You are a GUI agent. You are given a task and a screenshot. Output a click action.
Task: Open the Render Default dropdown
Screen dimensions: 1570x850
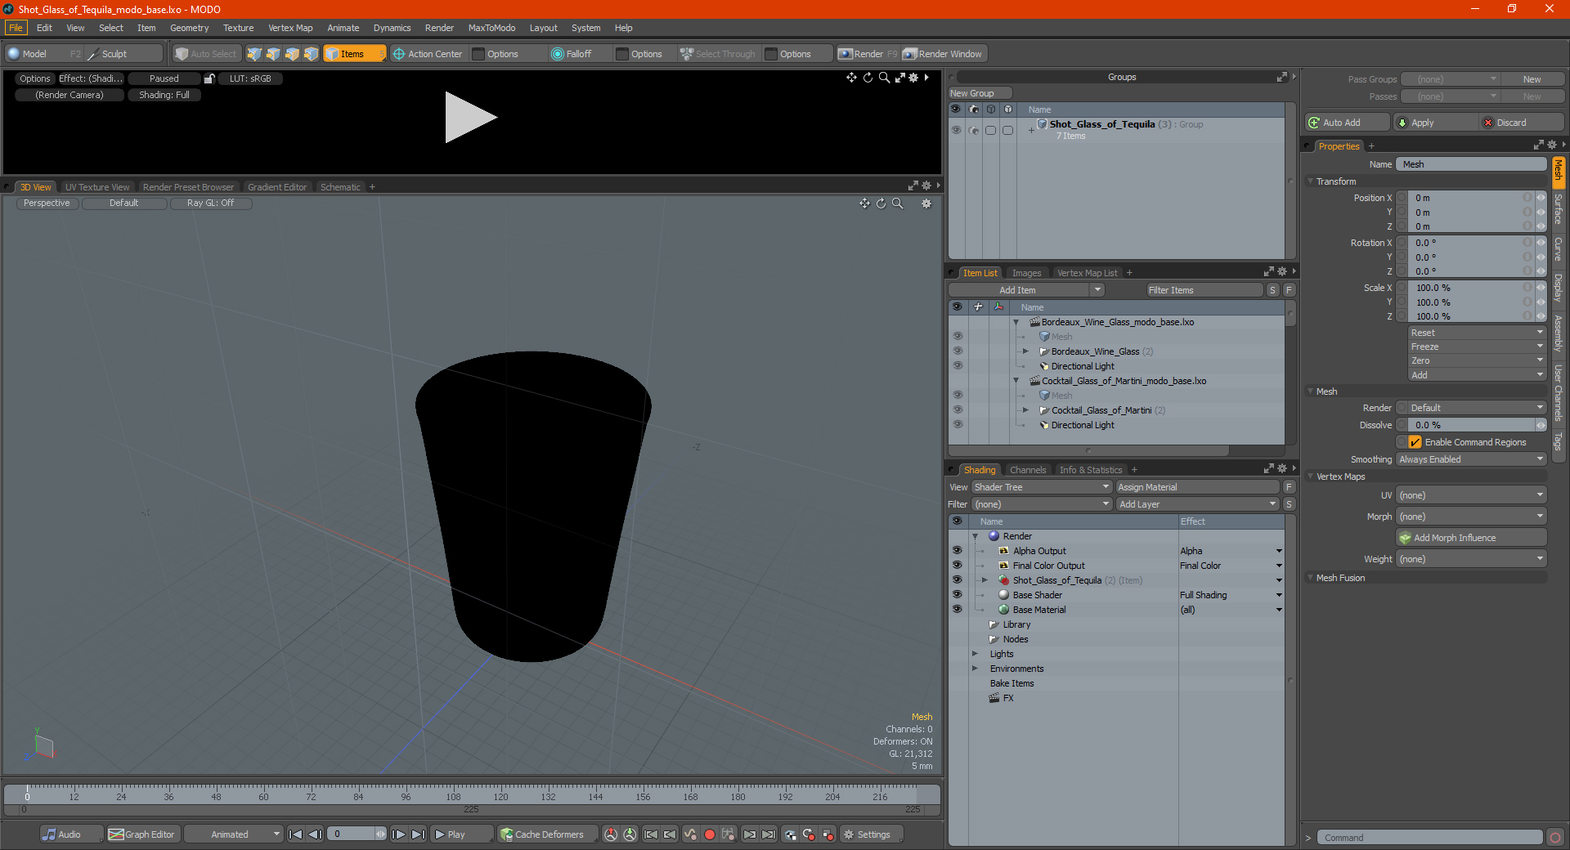pos(1477,408)
